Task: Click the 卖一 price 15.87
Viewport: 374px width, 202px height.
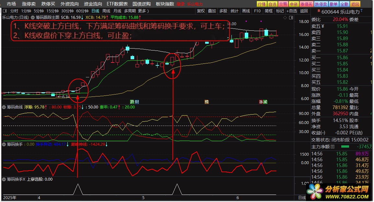Action: coord(342,51)
